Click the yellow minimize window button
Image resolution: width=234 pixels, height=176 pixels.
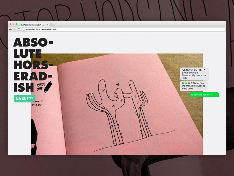[13, 24]
